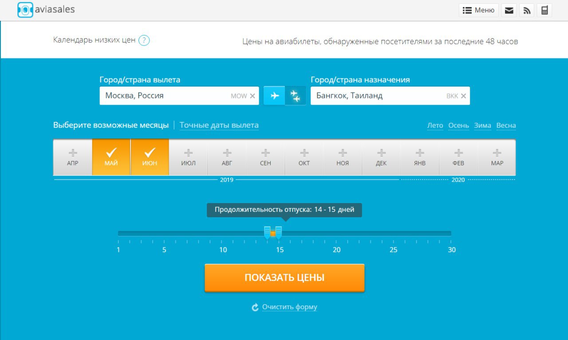Select the Осень season link
Image resolution: width=568 pixels, height=340 pixels.
coord(458,125)
